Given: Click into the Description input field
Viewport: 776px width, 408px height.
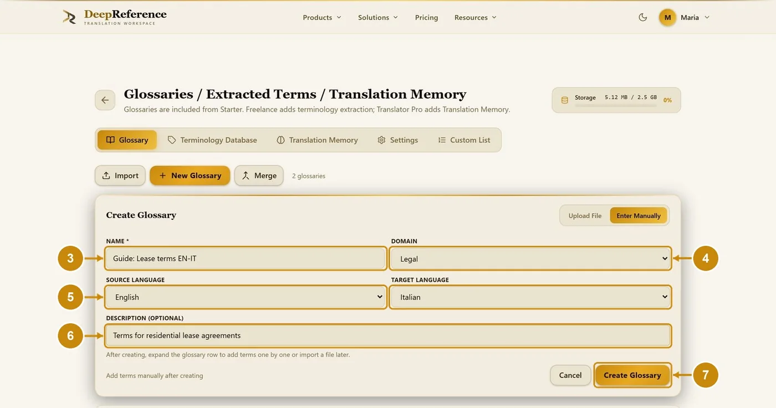Looking at the screenshot, I should (388, 335).
